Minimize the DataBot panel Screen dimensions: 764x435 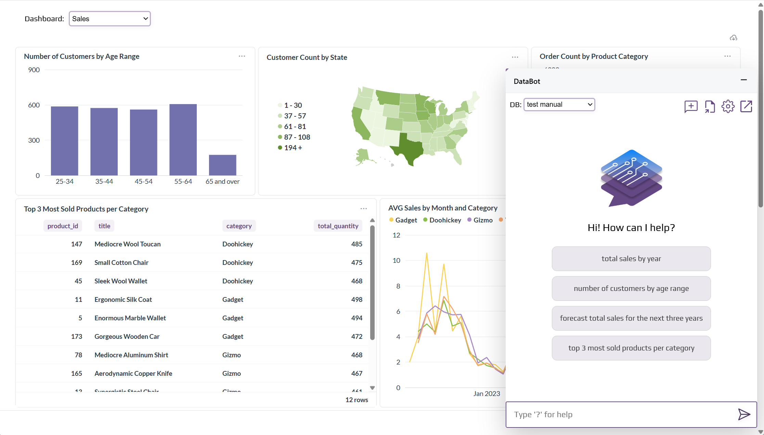[744, 80]
